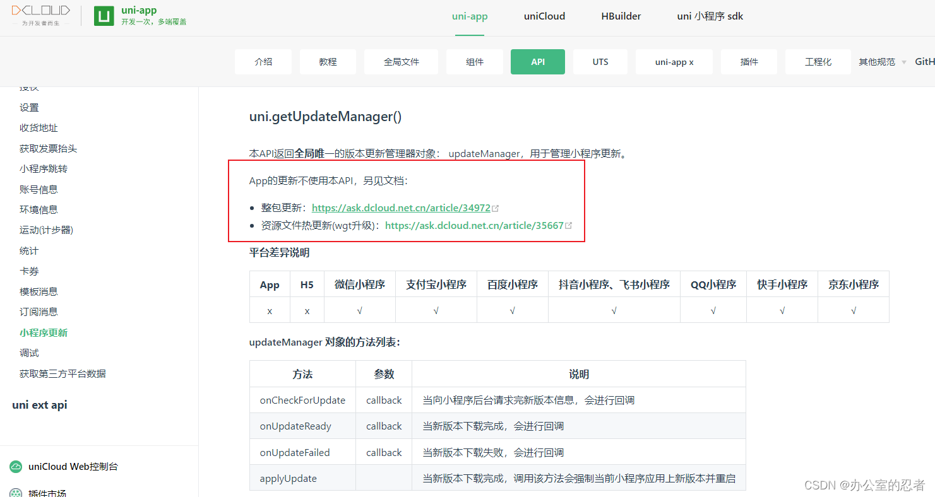
Task: Click the green uni-app U logo icon
Action: point(104,16)
